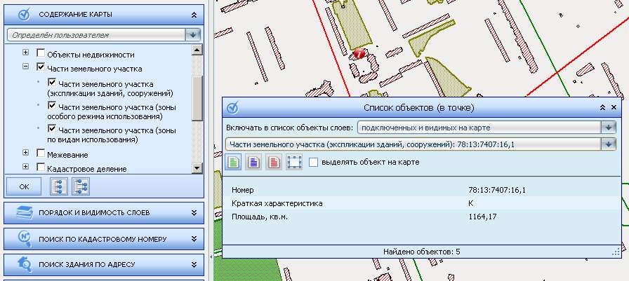This screenshot has width=629, height=281.
Task: Click the Содержание карты panel checkmark icon
Action: click(x=24, y=15)
